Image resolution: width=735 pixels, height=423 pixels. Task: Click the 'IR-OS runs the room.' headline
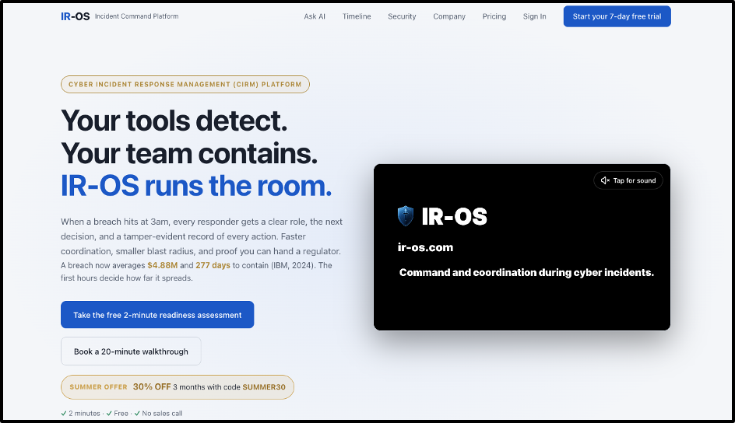point(196,186)
